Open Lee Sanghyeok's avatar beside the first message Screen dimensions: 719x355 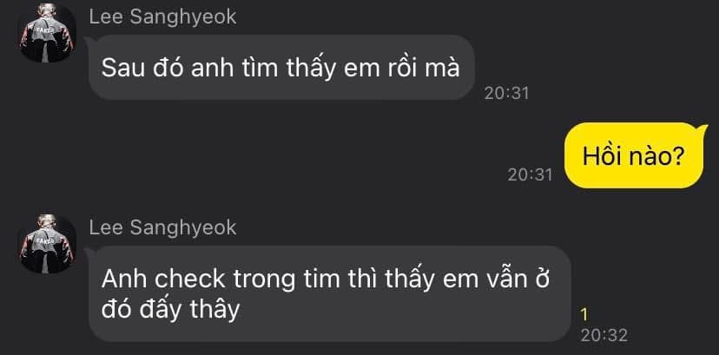pos(47,33)
